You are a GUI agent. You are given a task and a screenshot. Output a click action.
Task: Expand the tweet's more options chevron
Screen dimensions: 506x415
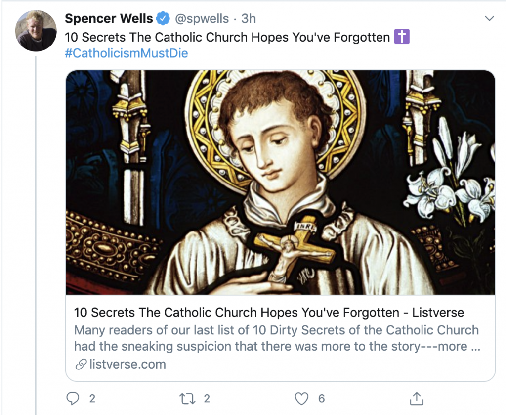click(x=490, y=19)
